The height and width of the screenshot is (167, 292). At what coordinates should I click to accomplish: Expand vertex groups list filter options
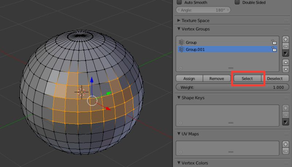[x=181, y=68]
